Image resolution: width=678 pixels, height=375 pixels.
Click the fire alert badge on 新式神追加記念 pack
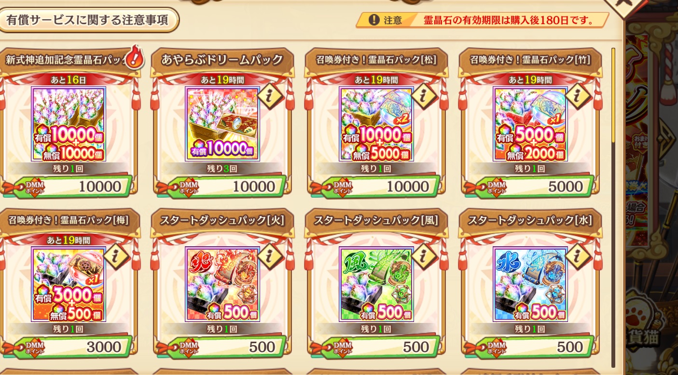[x=137, y=57]
